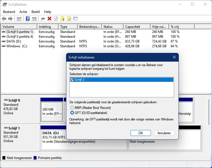Click the yellow page with magnifier icon
This screenshot has height=168, width=212.
click(69, 19)
